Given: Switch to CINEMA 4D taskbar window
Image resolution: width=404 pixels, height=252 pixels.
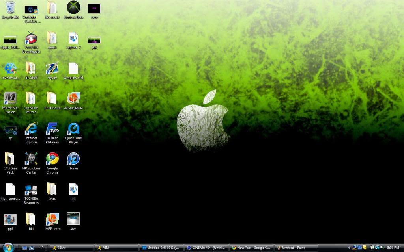Looking at the screenshot, I should tap(206, 248).
